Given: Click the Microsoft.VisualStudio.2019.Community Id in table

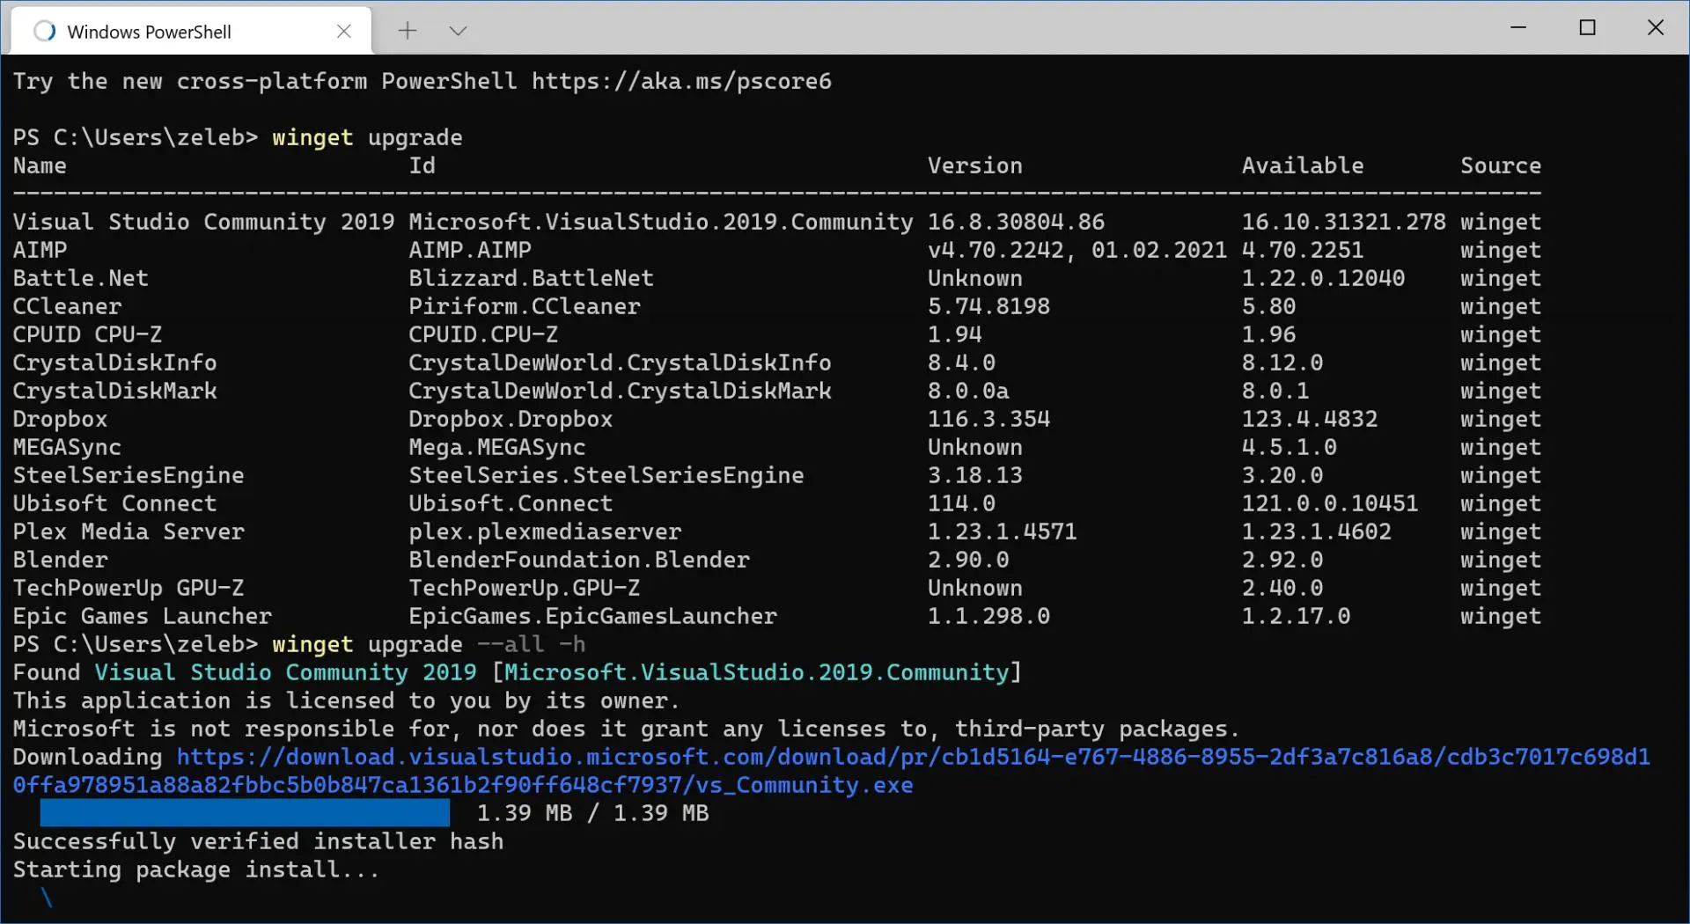Looking at the screenshot, I should point(661,222).
